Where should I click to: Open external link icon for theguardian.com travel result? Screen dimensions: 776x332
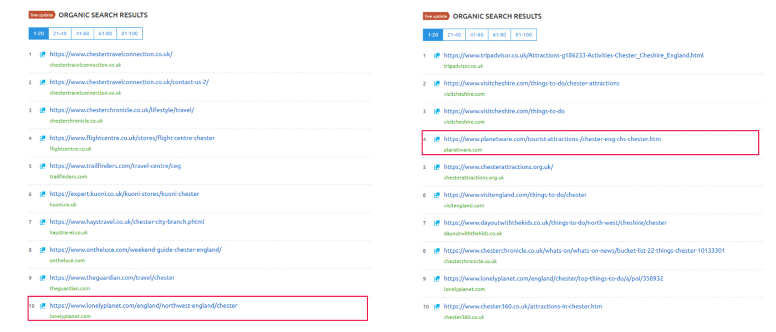point(42,278)
